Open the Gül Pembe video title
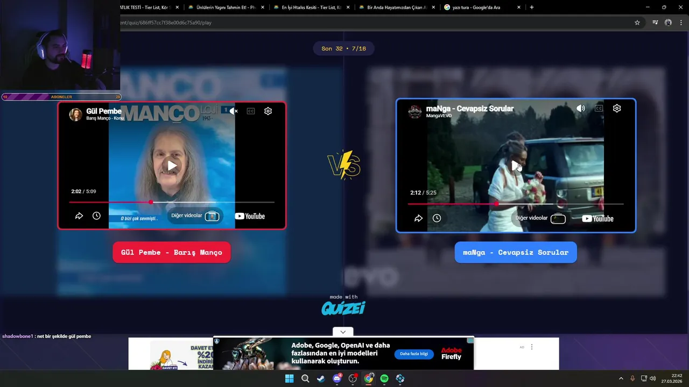 coord(104,111)
